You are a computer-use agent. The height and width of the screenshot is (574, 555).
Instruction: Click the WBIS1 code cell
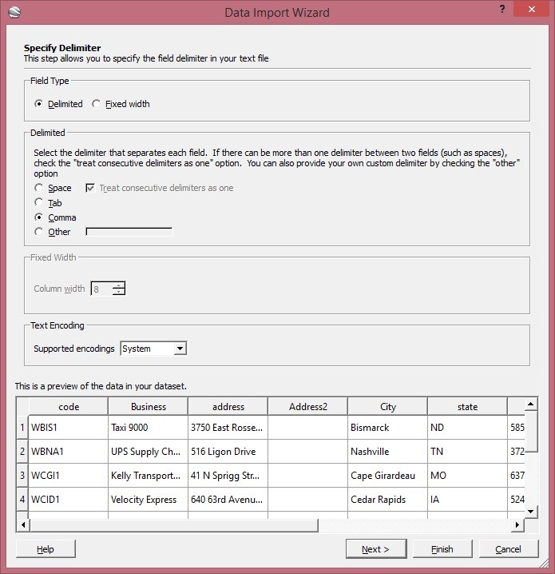tap(69, 427)
